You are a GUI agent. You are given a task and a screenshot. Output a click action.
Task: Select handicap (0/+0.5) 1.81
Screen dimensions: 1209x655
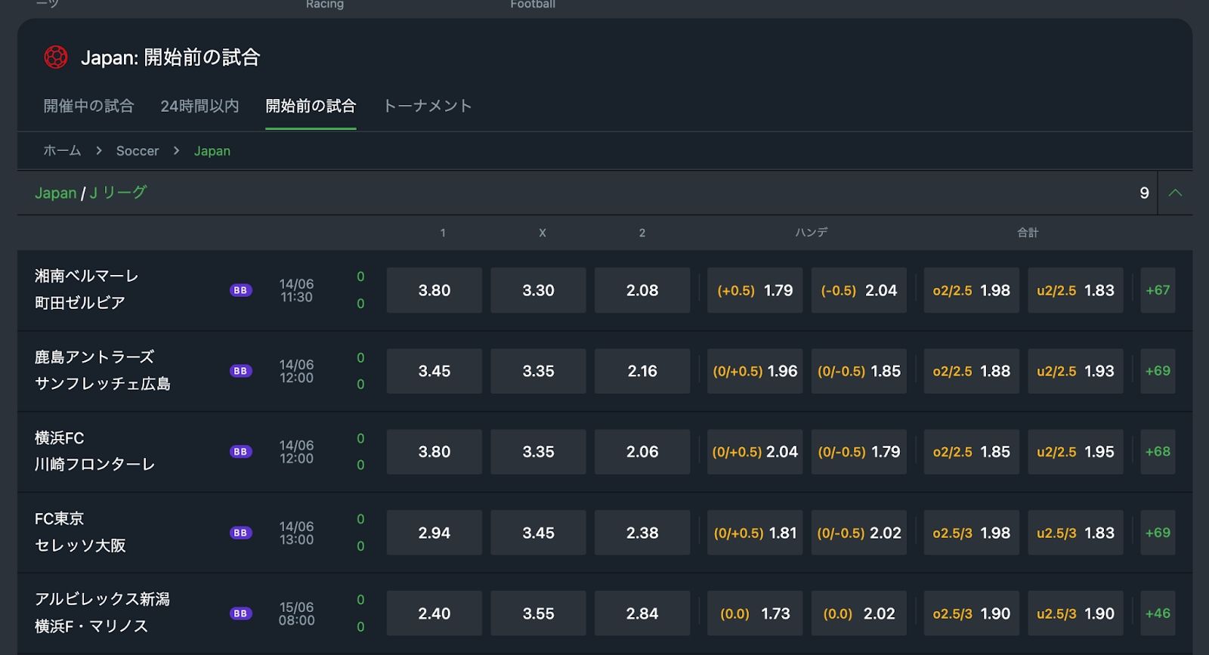755,533
